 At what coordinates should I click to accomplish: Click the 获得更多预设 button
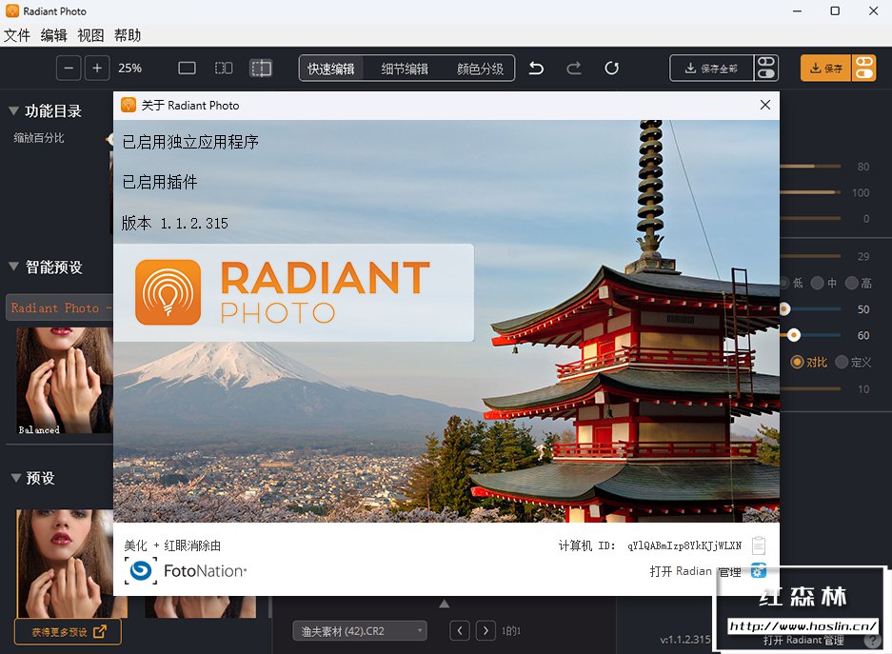click(x=68, y=632)
